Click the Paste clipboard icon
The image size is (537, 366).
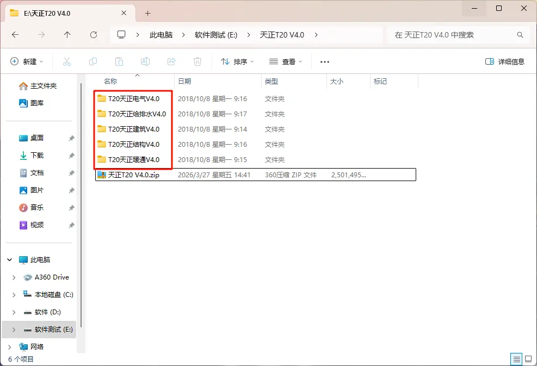click(x=119, y=61)
